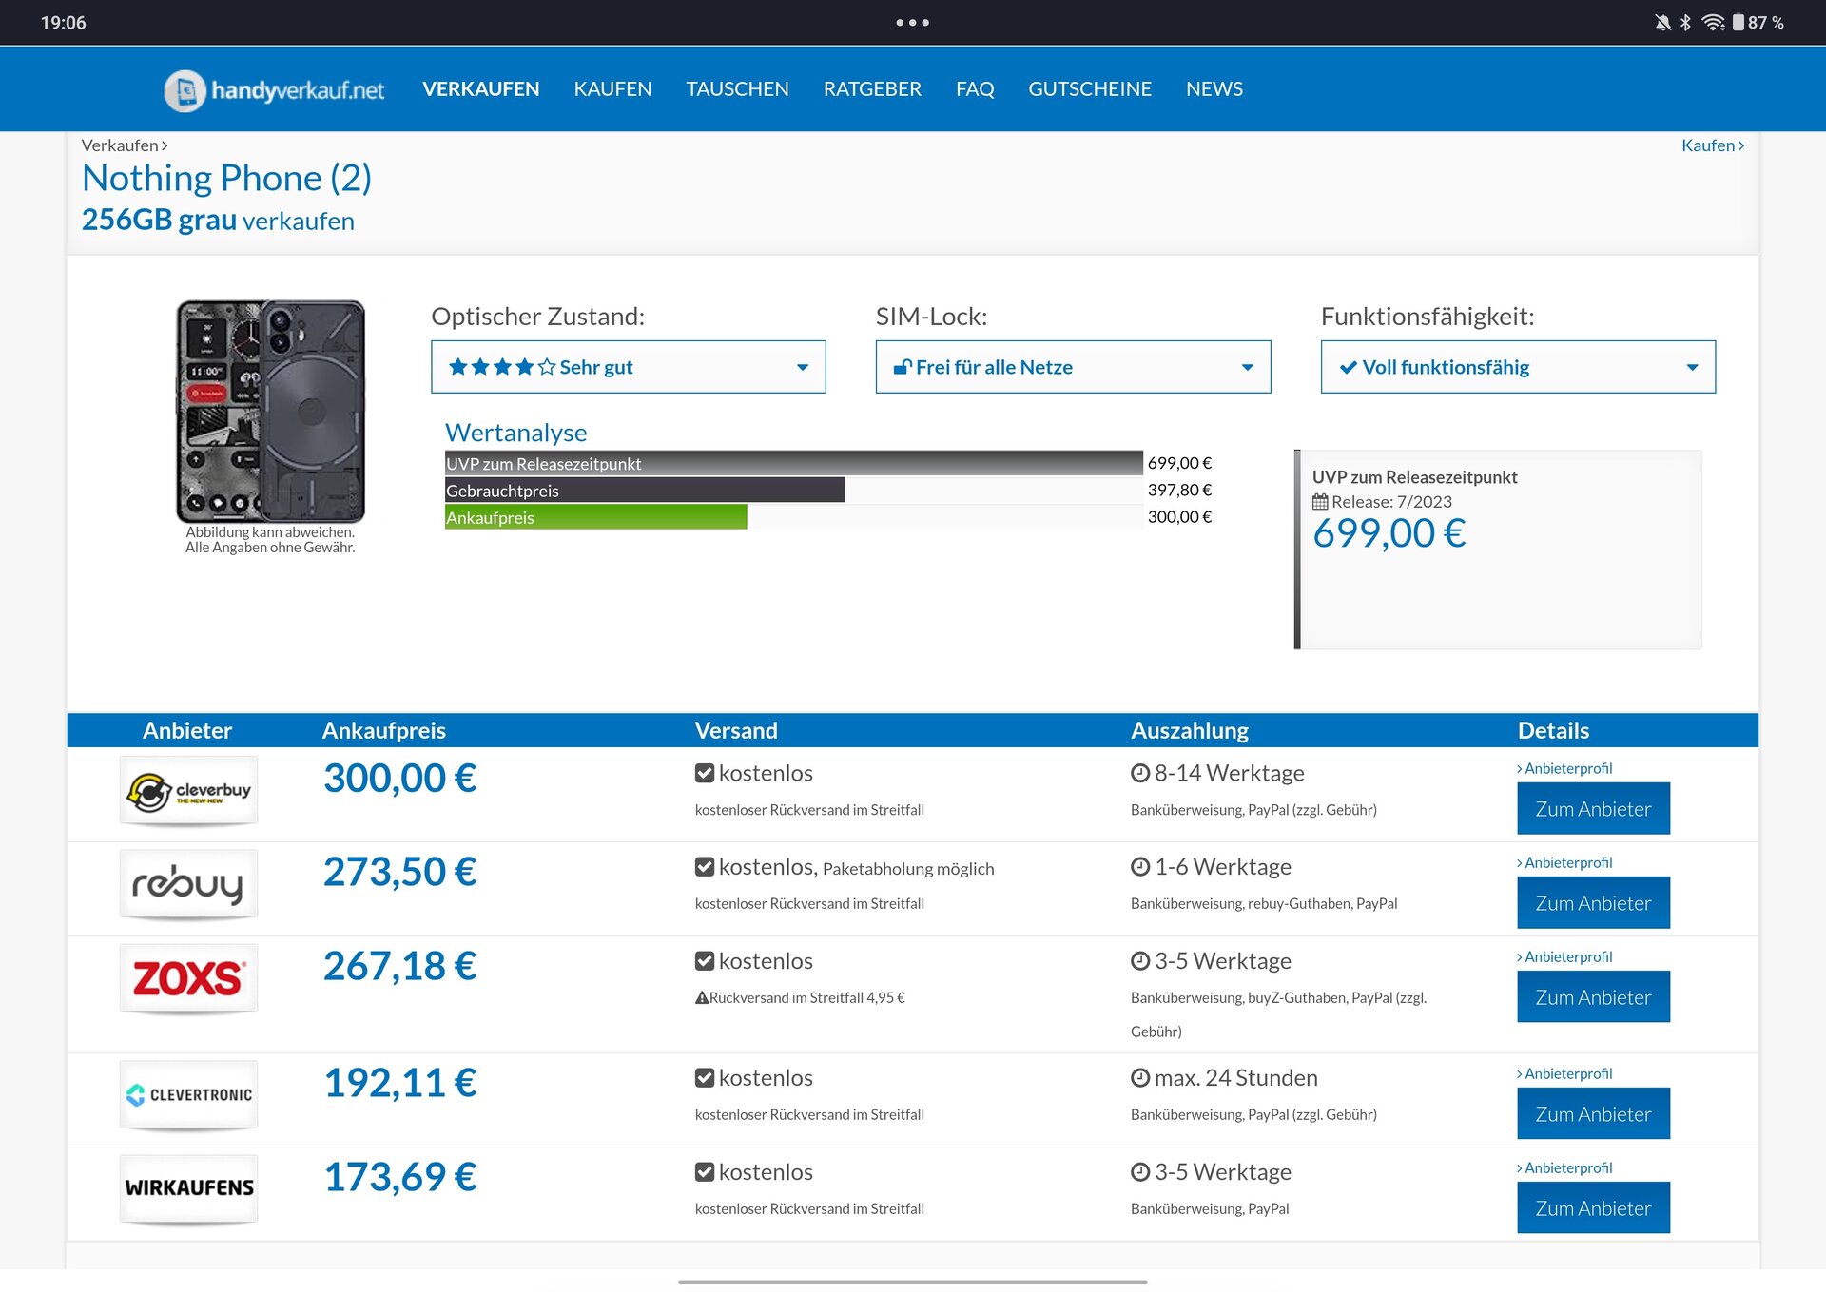Click the Clevertronic provider logo

[x=188, y=1095]
